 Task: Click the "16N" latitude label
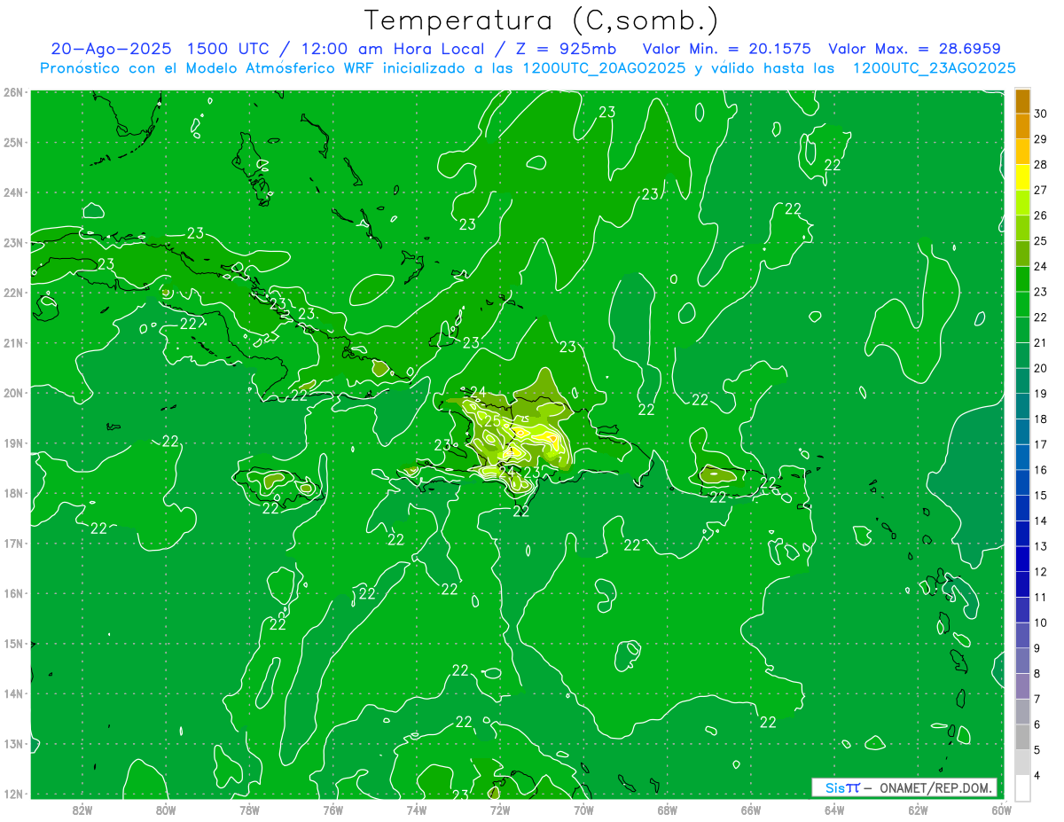(x=12, y=593)
